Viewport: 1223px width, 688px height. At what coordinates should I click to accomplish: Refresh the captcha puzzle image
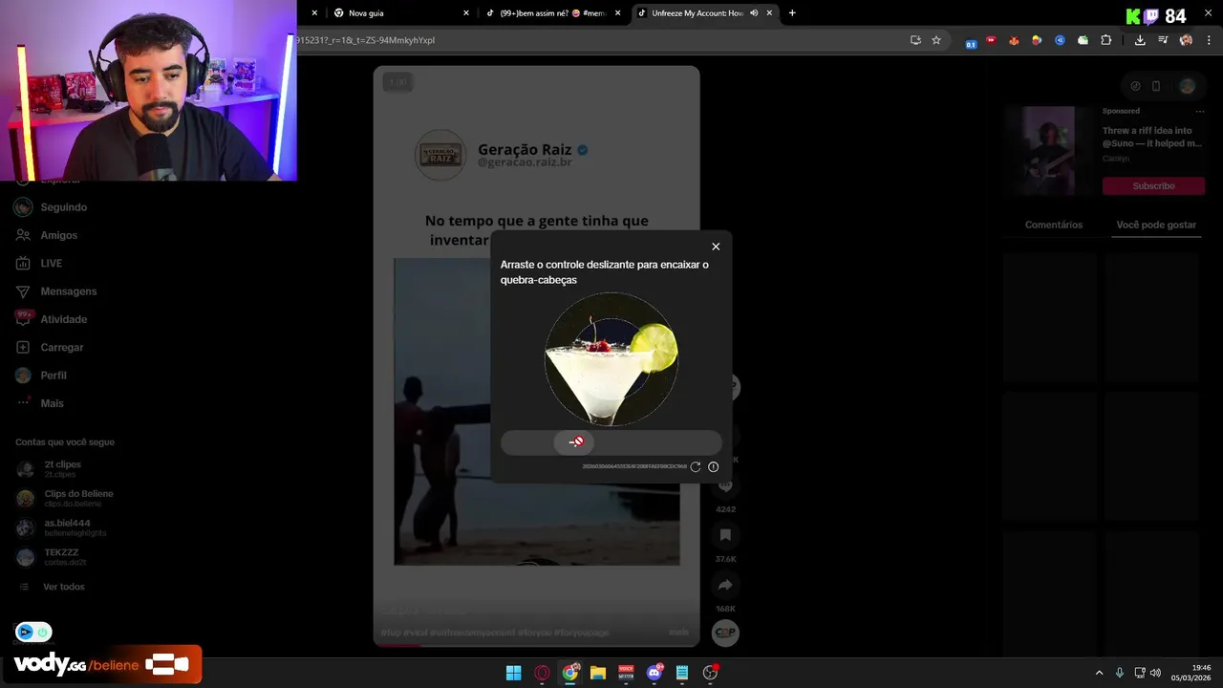pos(696,466)
